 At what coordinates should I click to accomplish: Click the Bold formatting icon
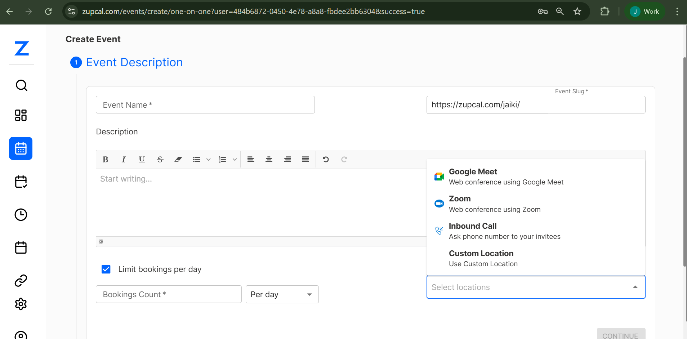click(105, 159)
